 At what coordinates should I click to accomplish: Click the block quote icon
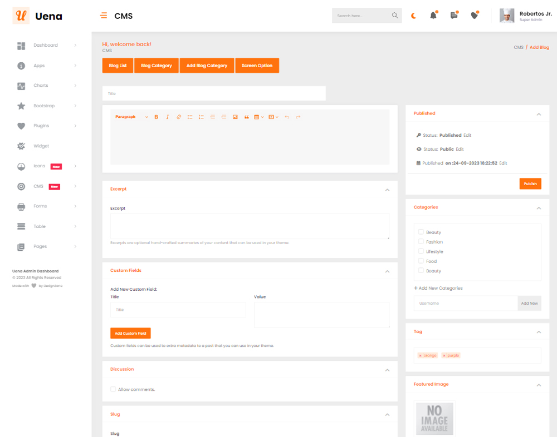coord(247,117)
